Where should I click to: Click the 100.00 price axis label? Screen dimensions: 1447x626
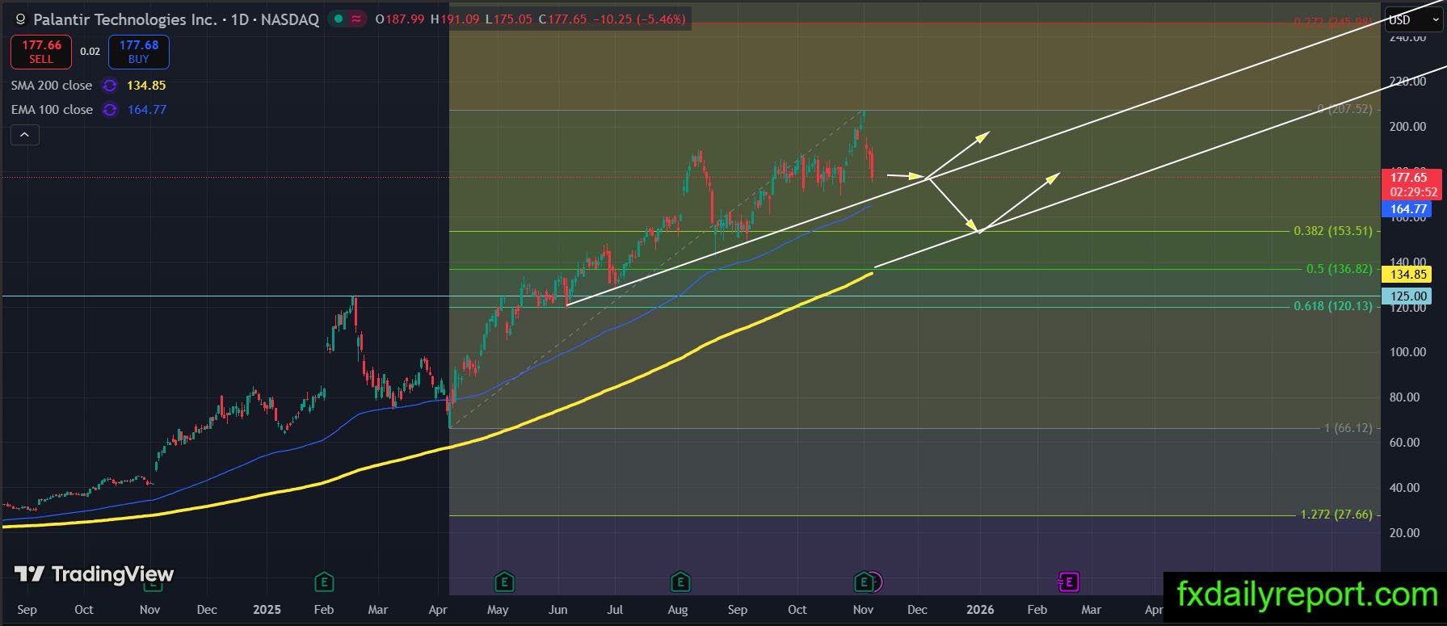[1407, 352]
